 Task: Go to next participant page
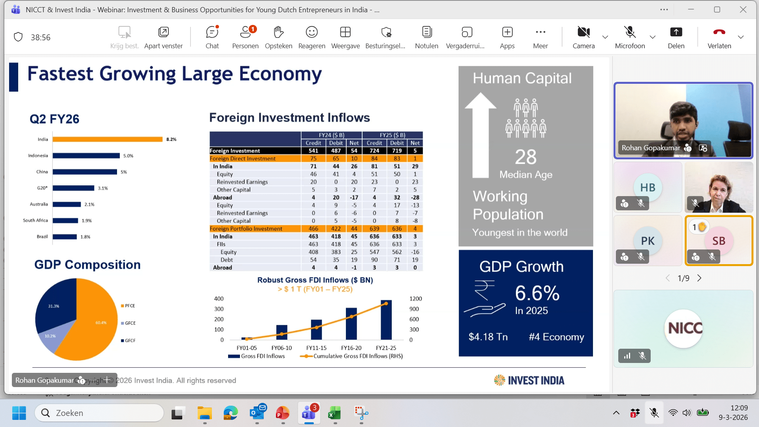point(699,278)
